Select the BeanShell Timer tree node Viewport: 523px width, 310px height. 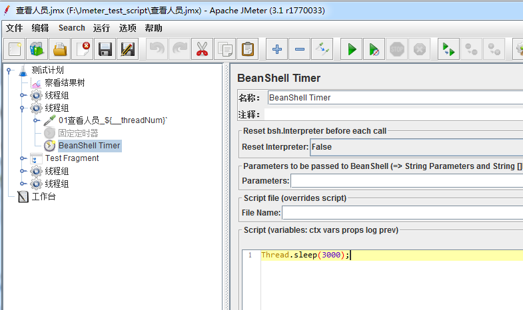point(89,146)
